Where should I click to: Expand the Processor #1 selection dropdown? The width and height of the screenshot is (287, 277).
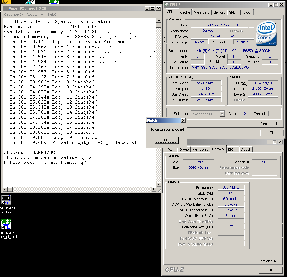click(x=222, y=114)
